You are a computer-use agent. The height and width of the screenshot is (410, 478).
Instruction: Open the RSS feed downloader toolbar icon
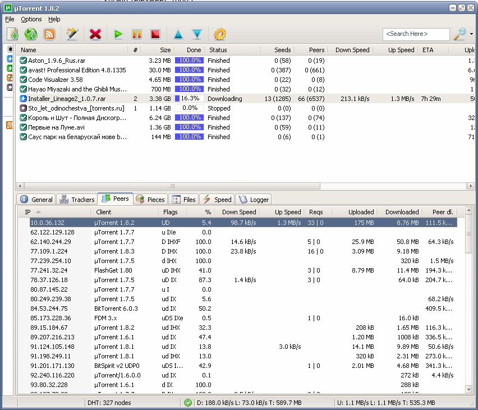[x=49, y=34]
